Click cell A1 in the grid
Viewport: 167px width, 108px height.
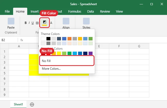point(19,51)
